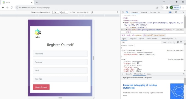This screenshot has width=186, height=99.
Task: Open DevTools settings gear
Action: click(x=176, y=12)
